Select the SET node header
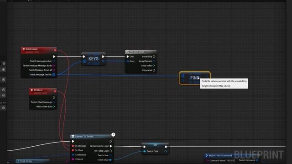Image resolution: width=292 pixels, height=164 pixels. pos(155,145)
